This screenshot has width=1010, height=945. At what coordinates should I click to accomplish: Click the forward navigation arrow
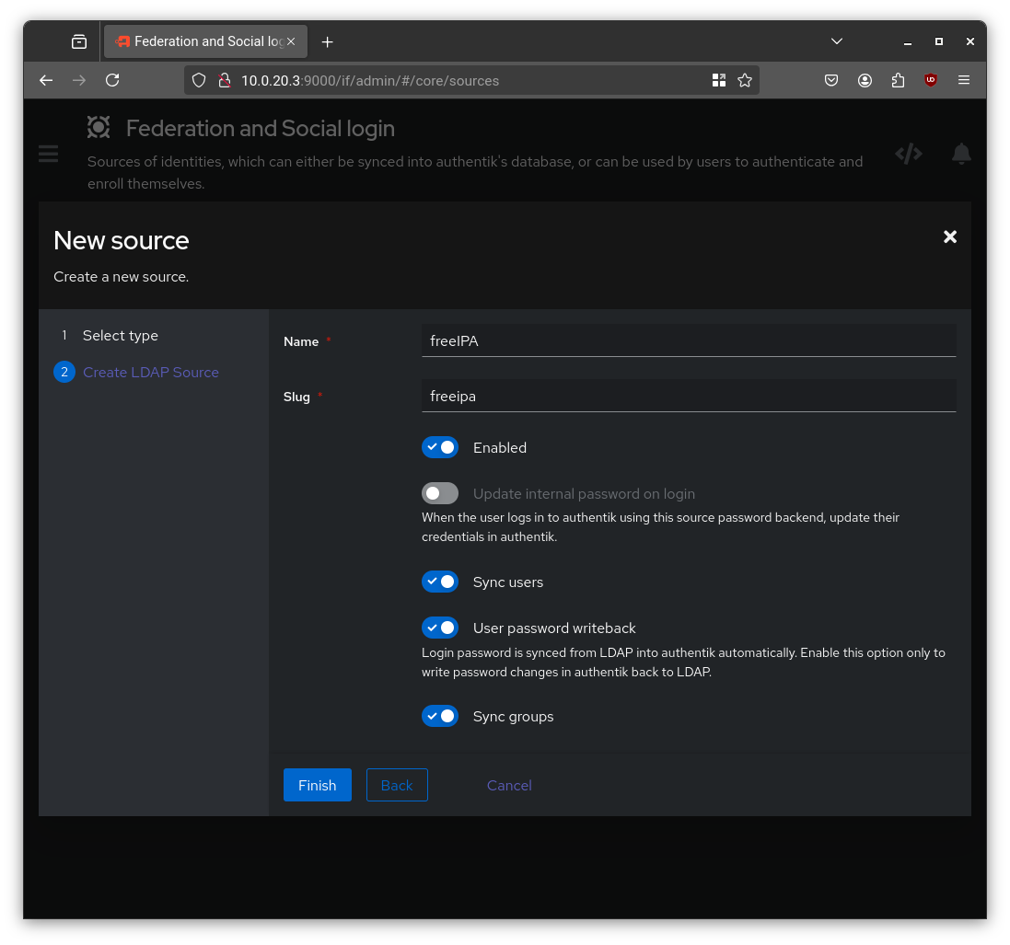point(79,80)
